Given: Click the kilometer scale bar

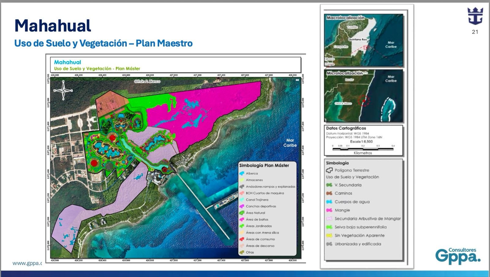Looking at the screenshot, I should (x=363, y=149).
